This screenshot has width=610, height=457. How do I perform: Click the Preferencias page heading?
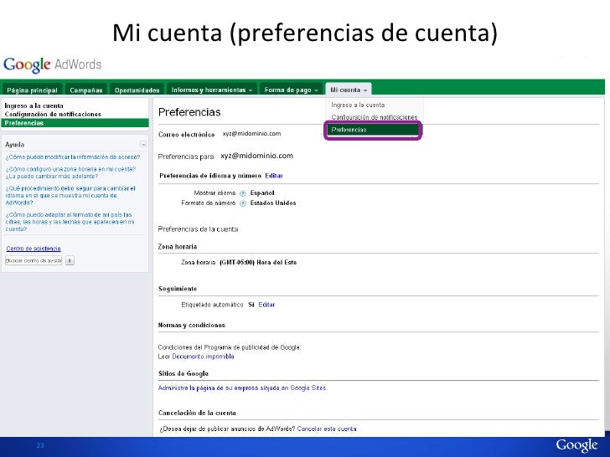coord(189,112)
